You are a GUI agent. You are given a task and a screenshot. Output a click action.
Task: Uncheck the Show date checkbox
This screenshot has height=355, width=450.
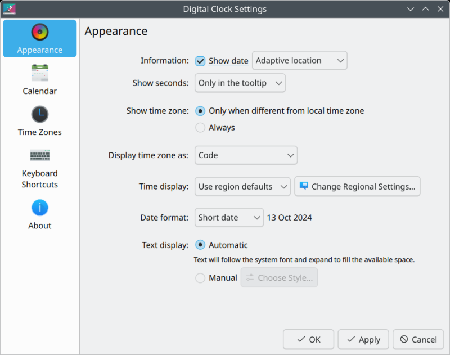200,60
